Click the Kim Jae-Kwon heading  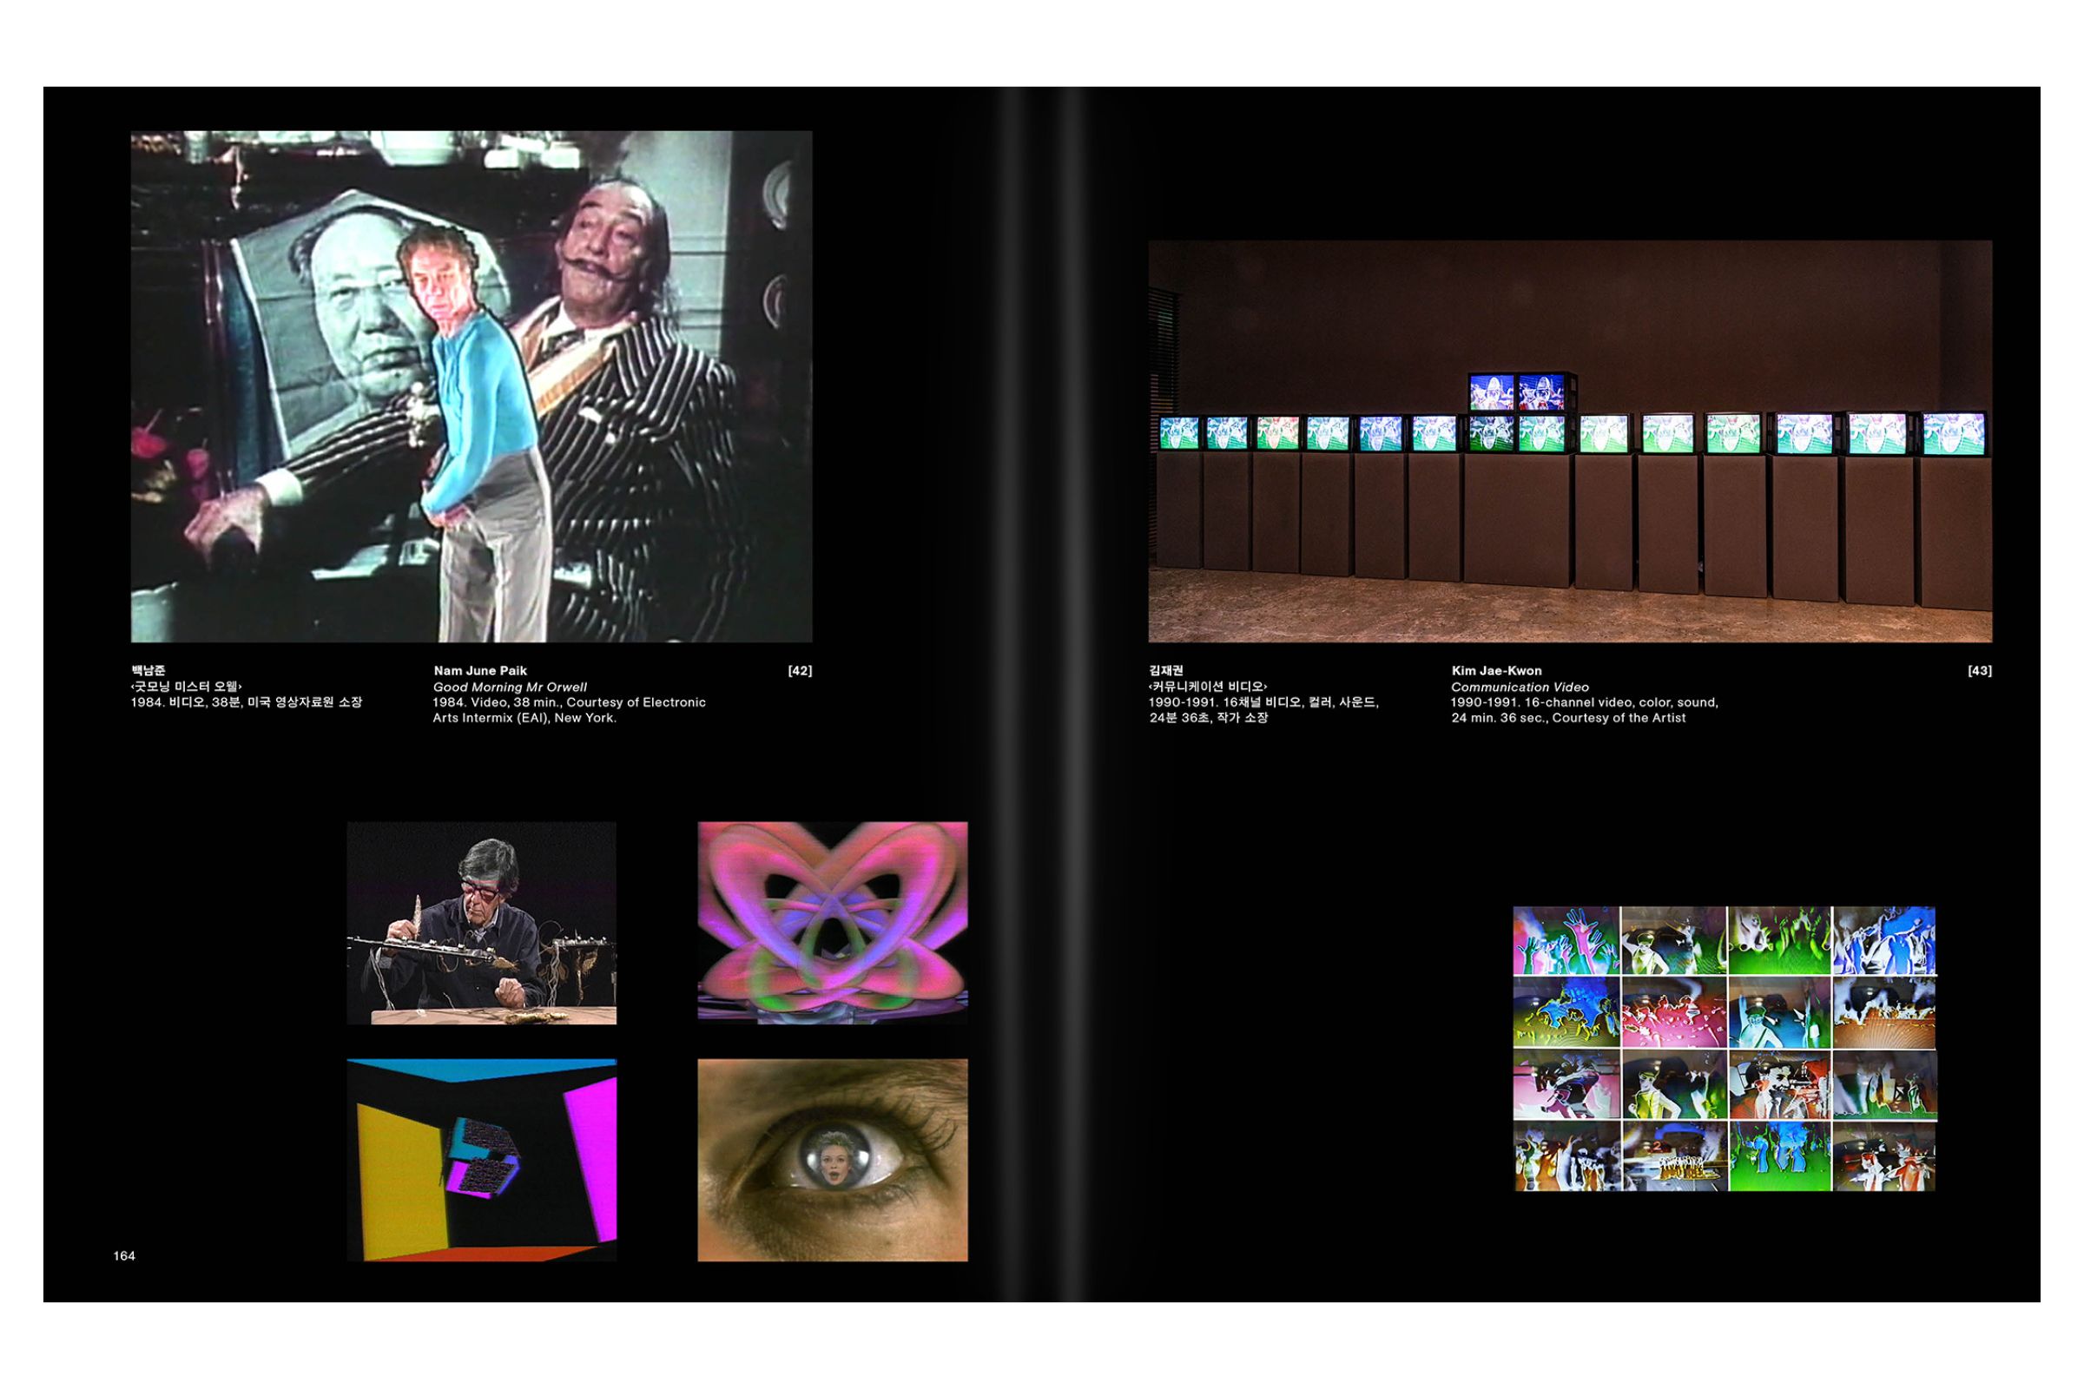click(1495, 670)
